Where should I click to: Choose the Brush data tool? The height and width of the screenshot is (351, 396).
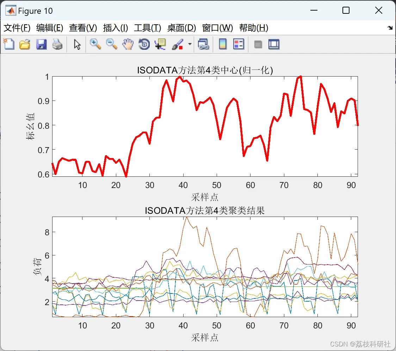tap(178, 44)
